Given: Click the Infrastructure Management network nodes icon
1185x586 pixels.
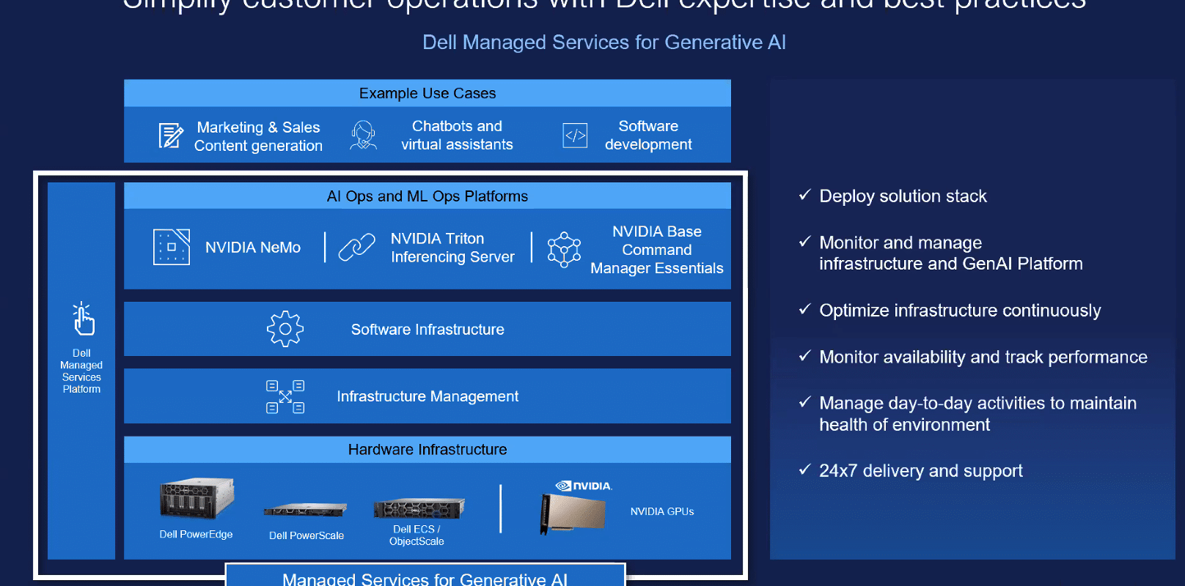Looking at the screenshot, I should point(285,396).
